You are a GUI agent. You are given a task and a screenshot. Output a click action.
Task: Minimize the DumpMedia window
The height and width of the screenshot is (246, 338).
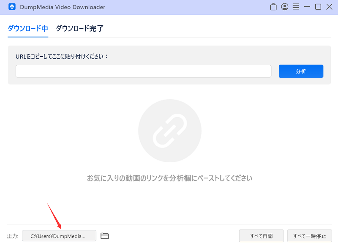307,7
